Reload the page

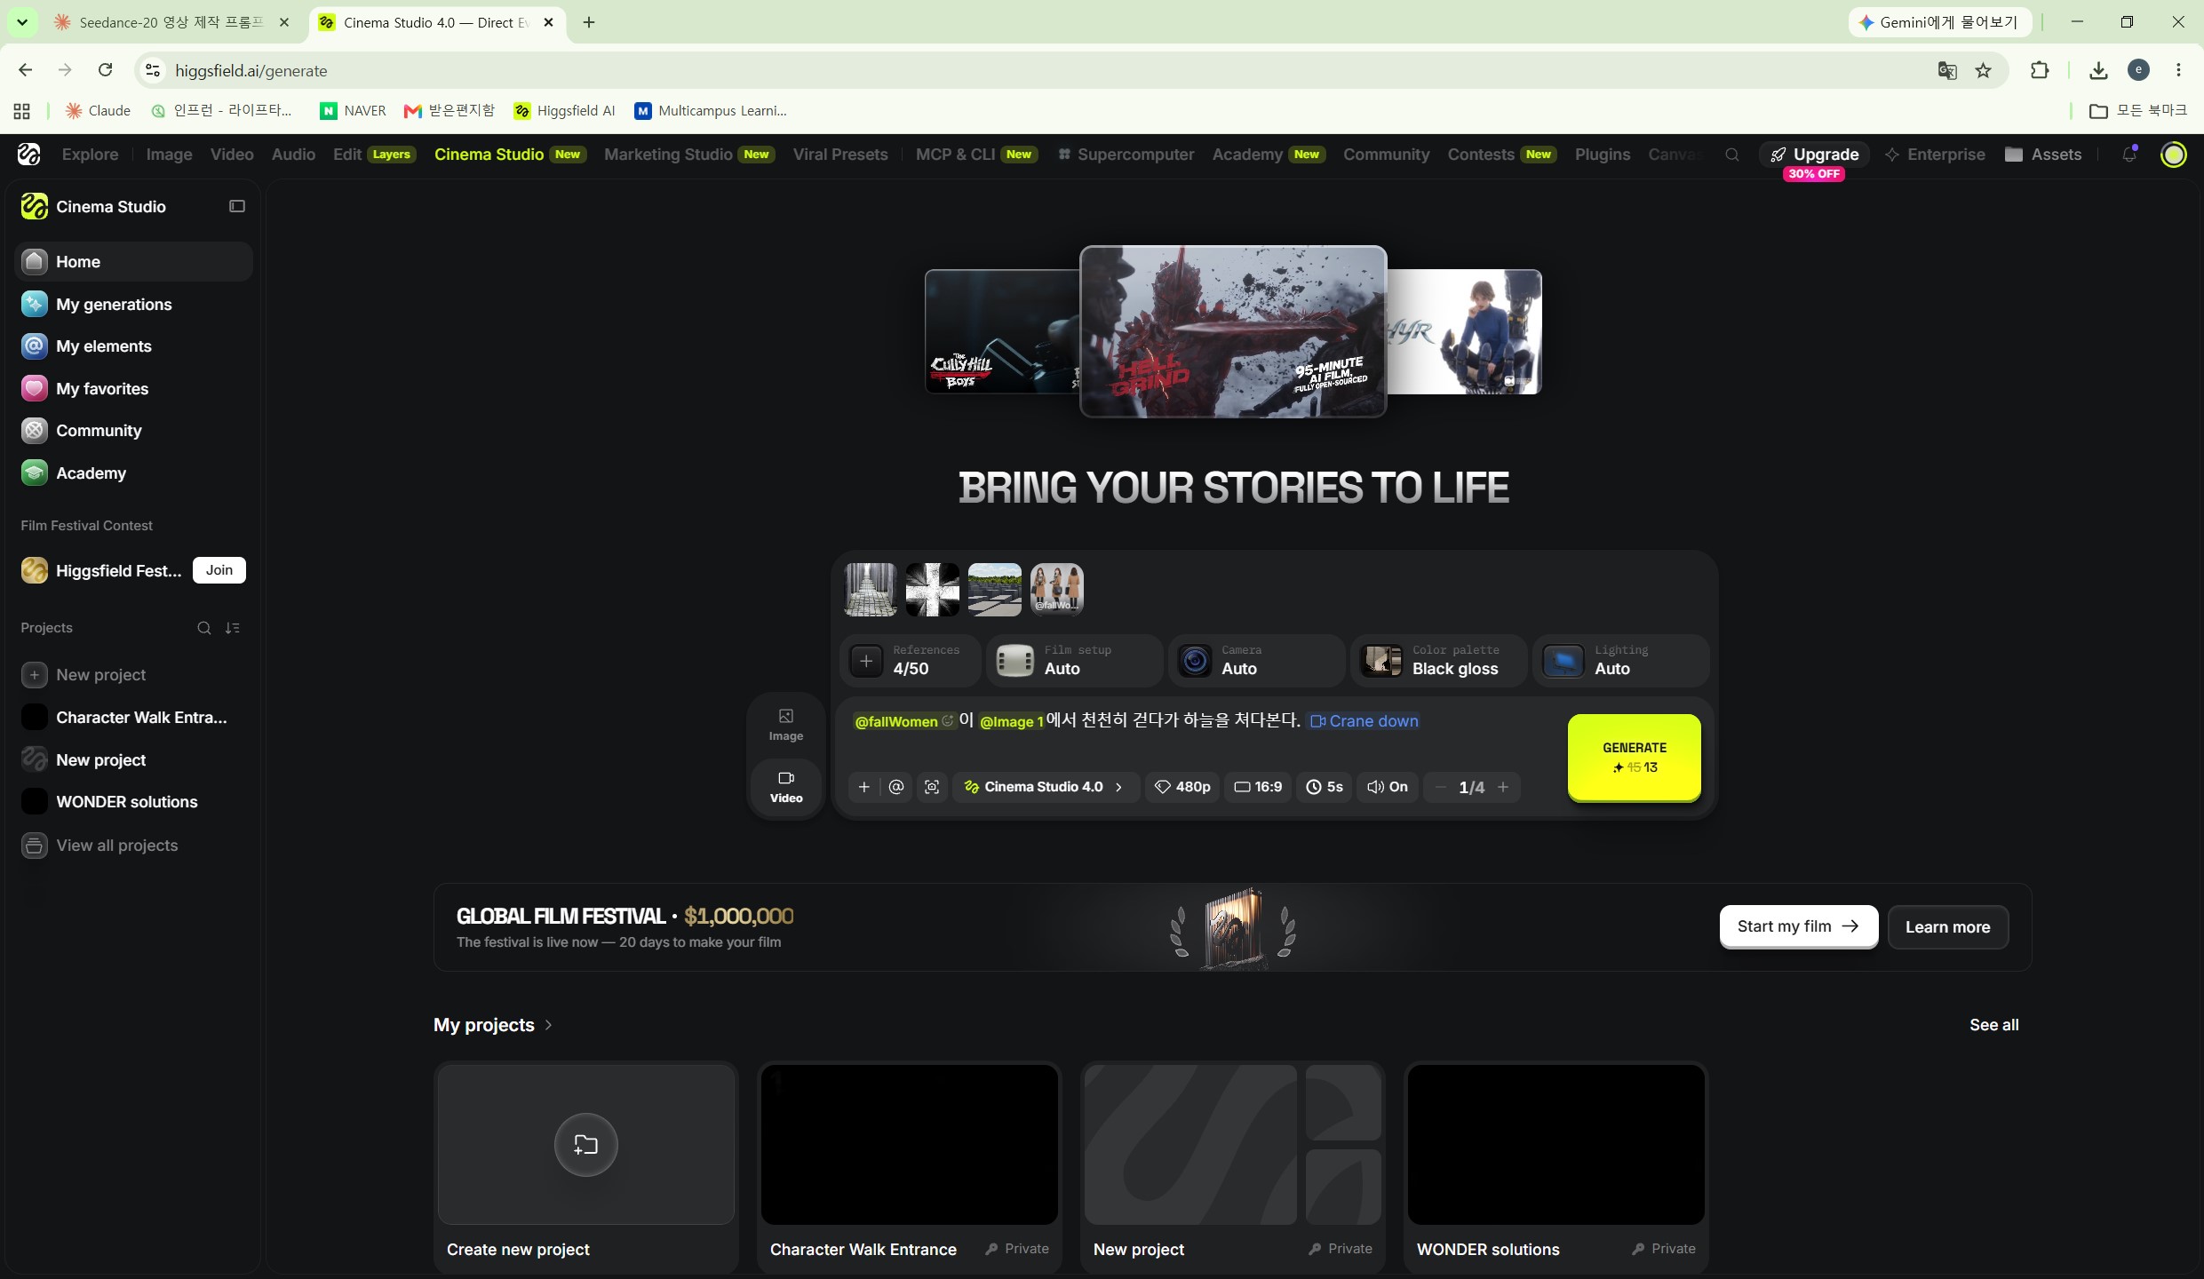tap(105, 70)
